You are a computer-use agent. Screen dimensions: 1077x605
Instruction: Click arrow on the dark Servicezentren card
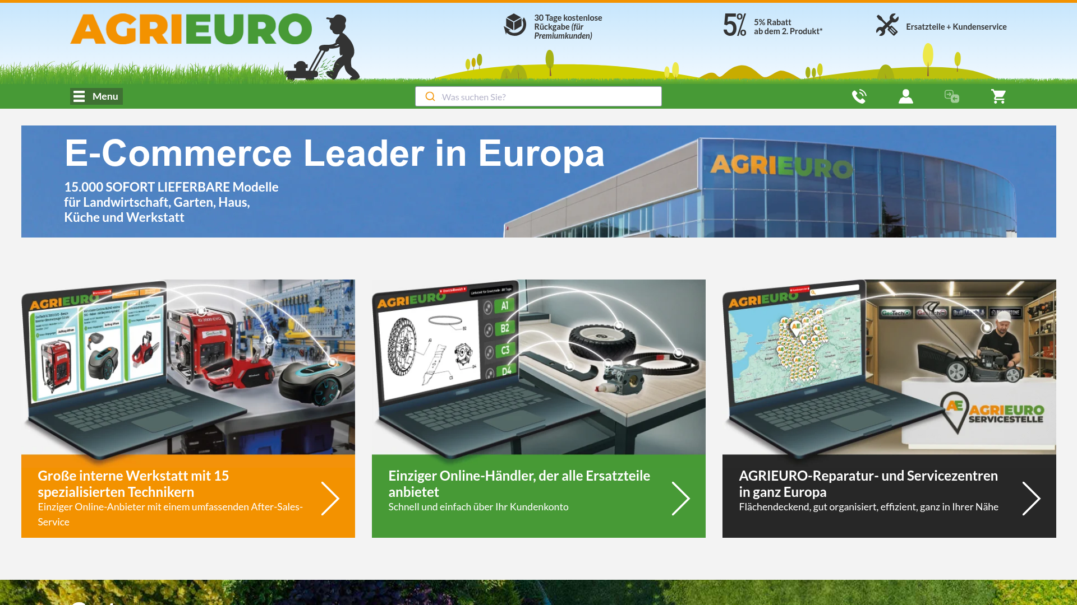tap(1032, 498)
